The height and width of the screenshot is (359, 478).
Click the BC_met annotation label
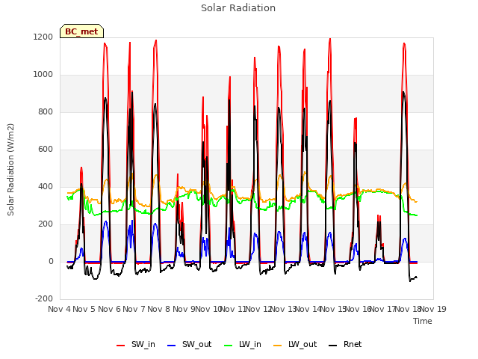[81, 31]
